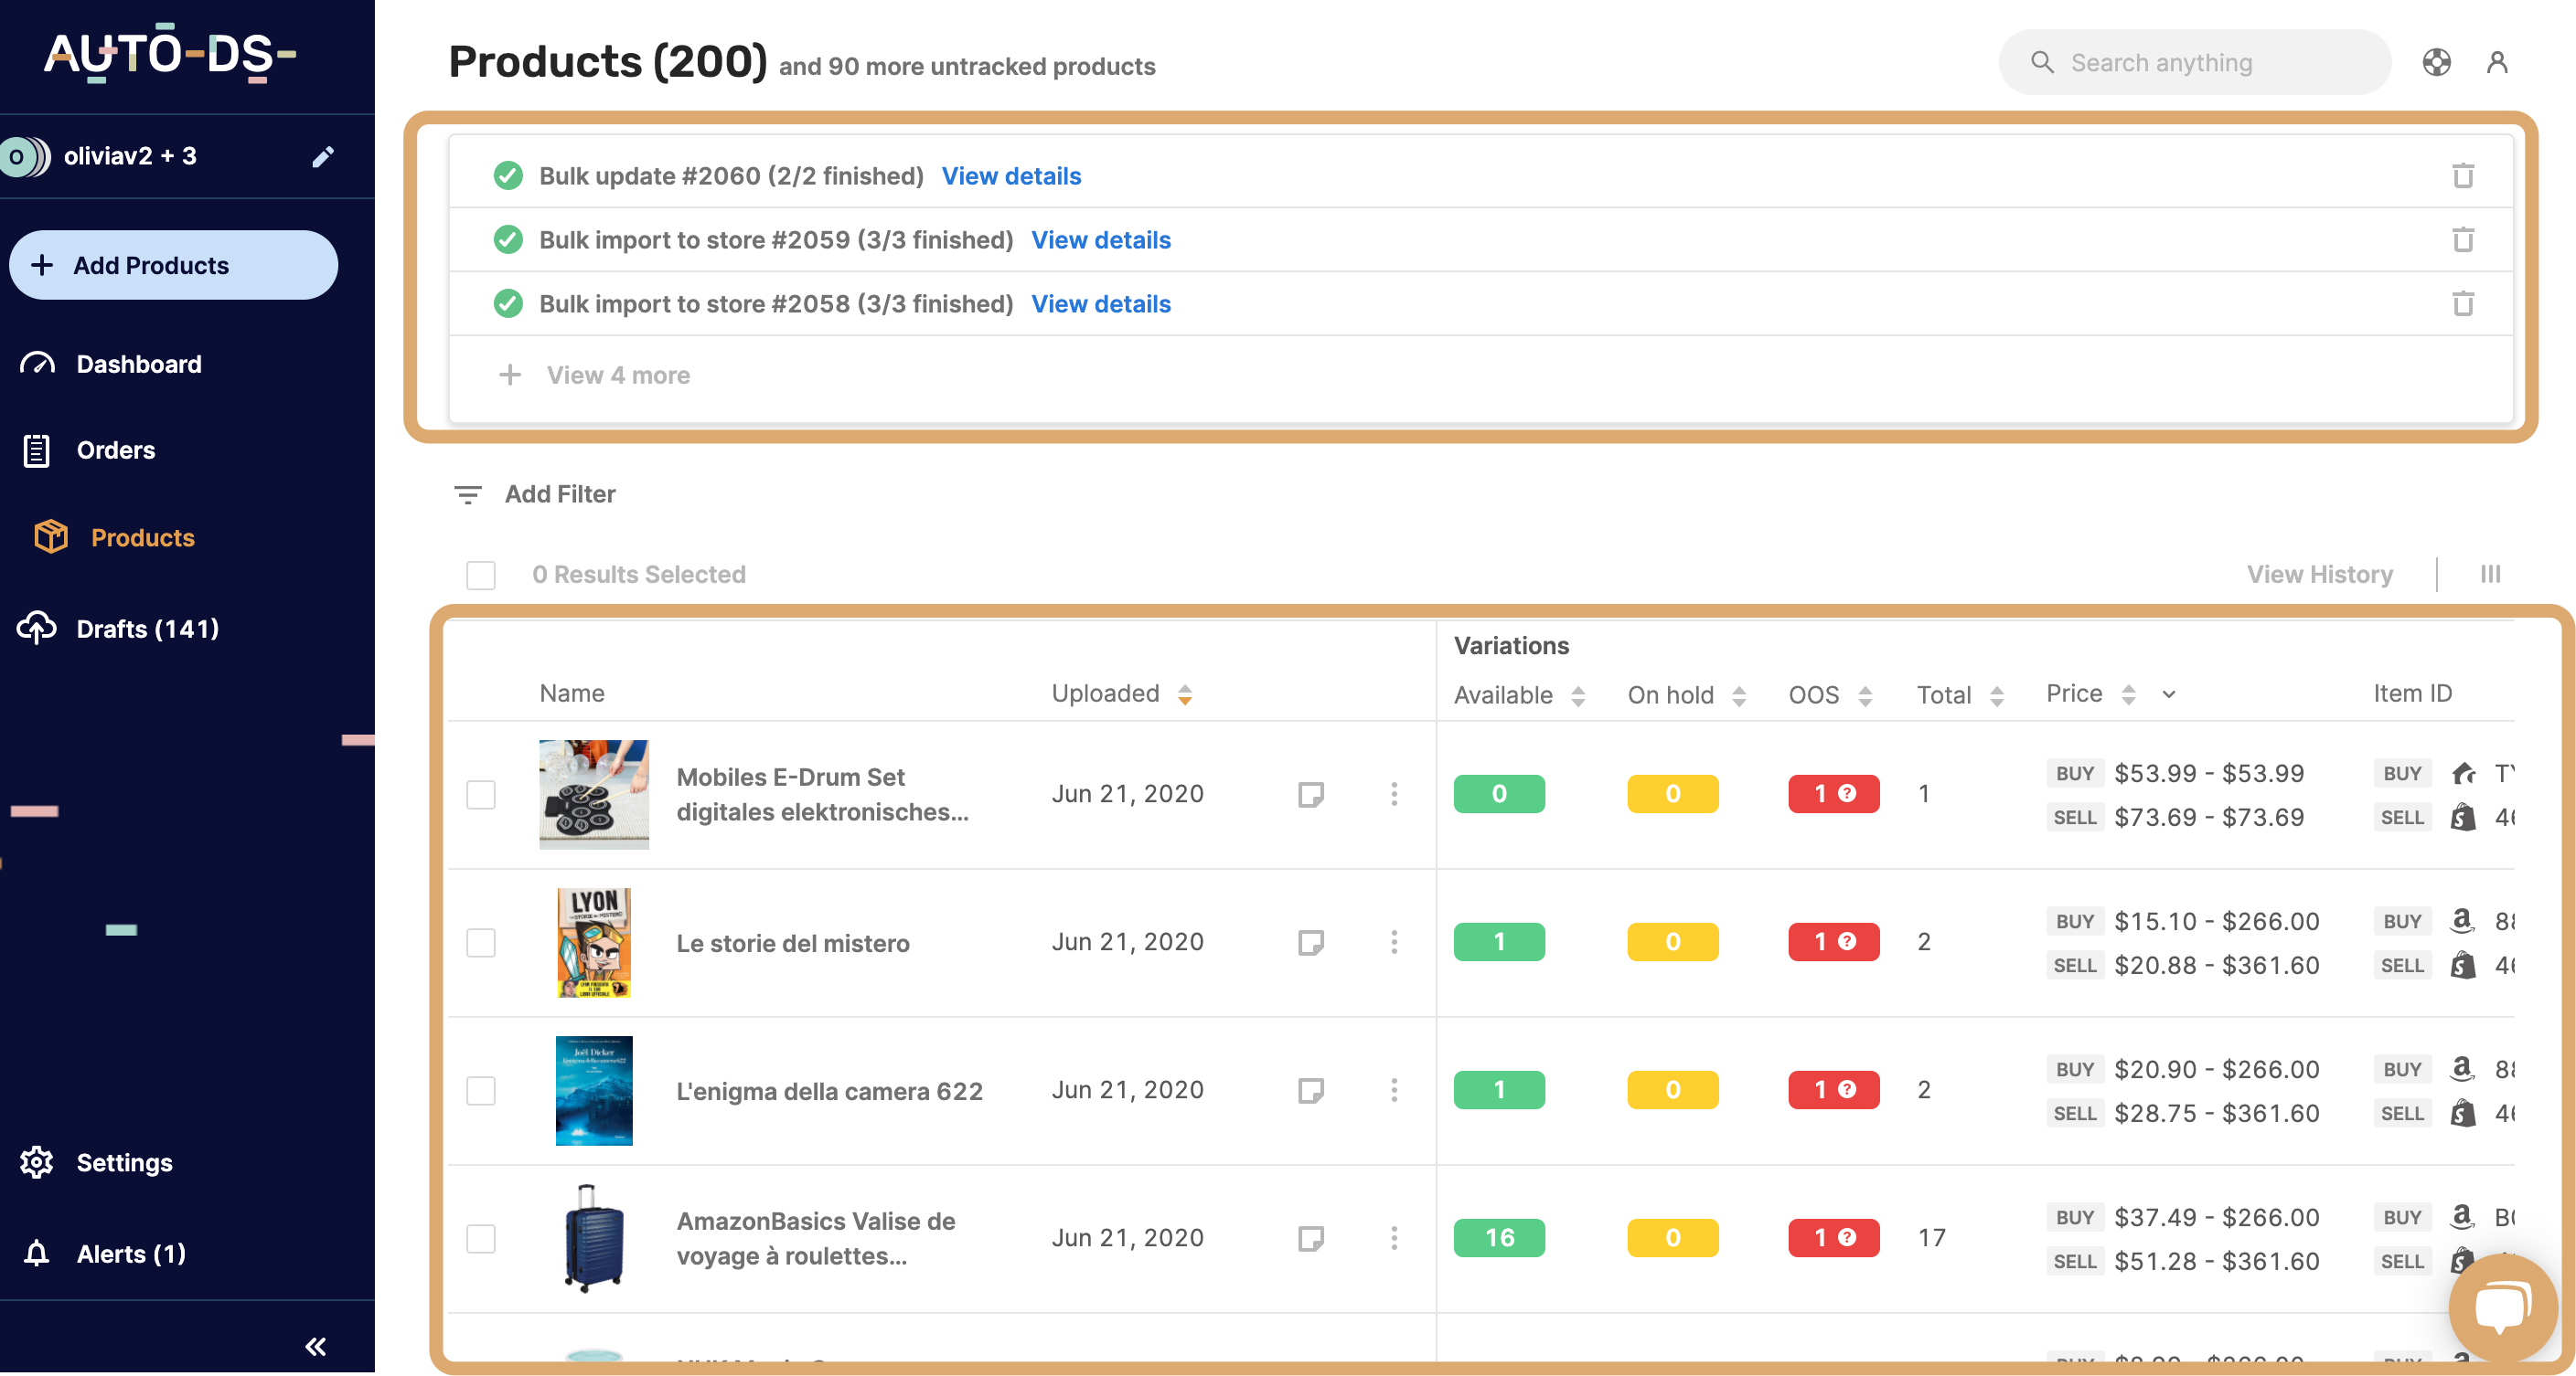Viewport: 2576px width, 1376px height.
Task: Click sell price '$73.69 - $73.69'
Action: 2209,818
